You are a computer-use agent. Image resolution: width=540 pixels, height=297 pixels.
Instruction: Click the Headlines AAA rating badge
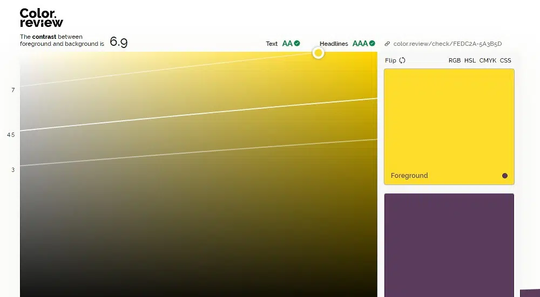click(360, 44)
